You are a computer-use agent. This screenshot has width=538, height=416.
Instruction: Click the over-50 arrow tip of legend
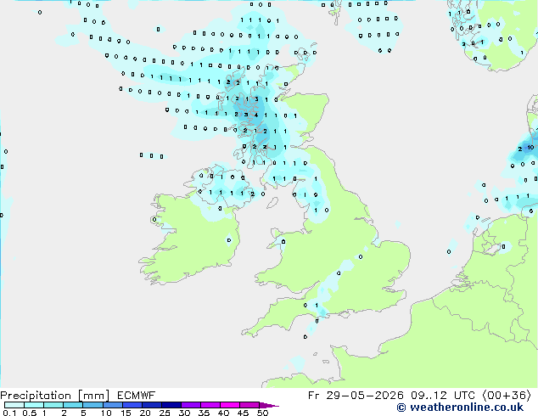[x=269, y=405]
